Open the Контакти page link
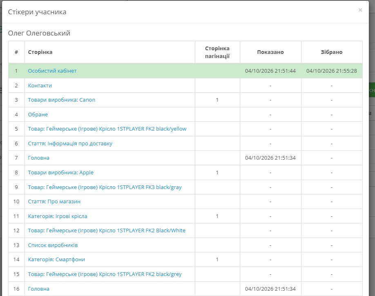 [40, 85]
